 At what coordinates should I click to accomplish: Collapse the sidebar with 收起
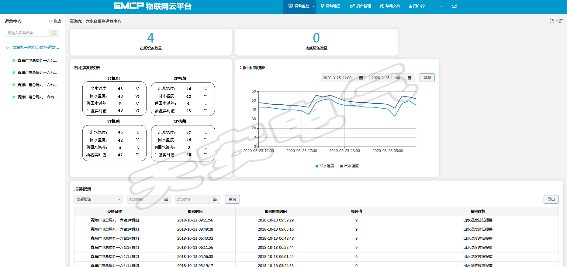pos(55,21)
